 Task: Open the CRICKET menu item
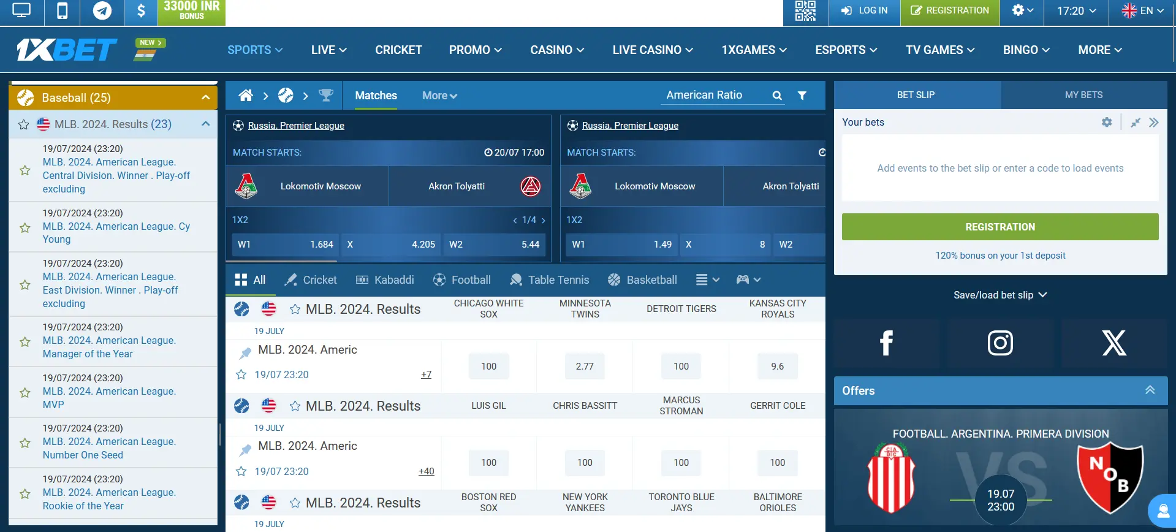click(398, 50)
